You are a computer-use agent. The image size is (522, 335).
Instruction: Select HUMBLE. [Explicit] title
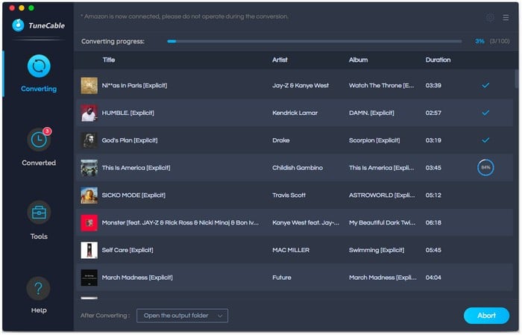128,113
